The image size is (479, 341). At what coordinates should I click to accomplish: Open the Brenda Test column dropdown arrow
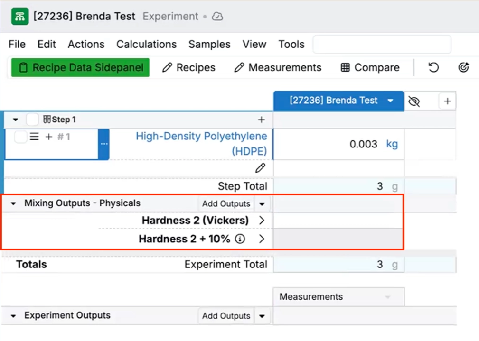point(391,101)
